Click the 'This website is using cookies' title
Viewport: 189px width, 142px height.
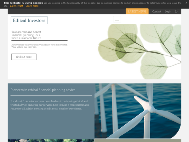pyautogui.click(x=23, y=3)
